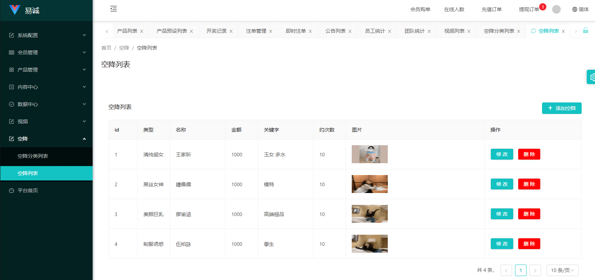The image size is (595, 280).
Task: Refresh the active 空降列表 tab via its reload icon
Action: 533,31
